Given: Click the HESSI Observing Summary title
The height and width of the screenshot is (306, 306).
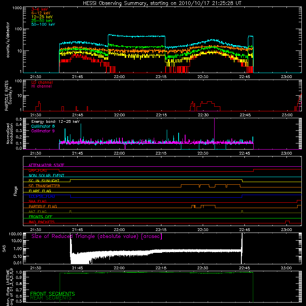Looking at the screenshot, I should click(x=162, y=3).
